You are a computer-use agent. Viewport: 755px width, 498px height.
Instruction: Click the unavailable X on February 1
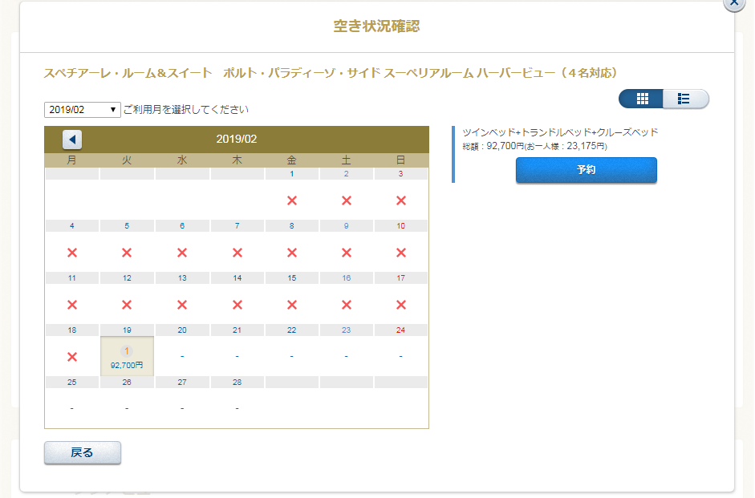pyautogui.click(x=292, y=200)
